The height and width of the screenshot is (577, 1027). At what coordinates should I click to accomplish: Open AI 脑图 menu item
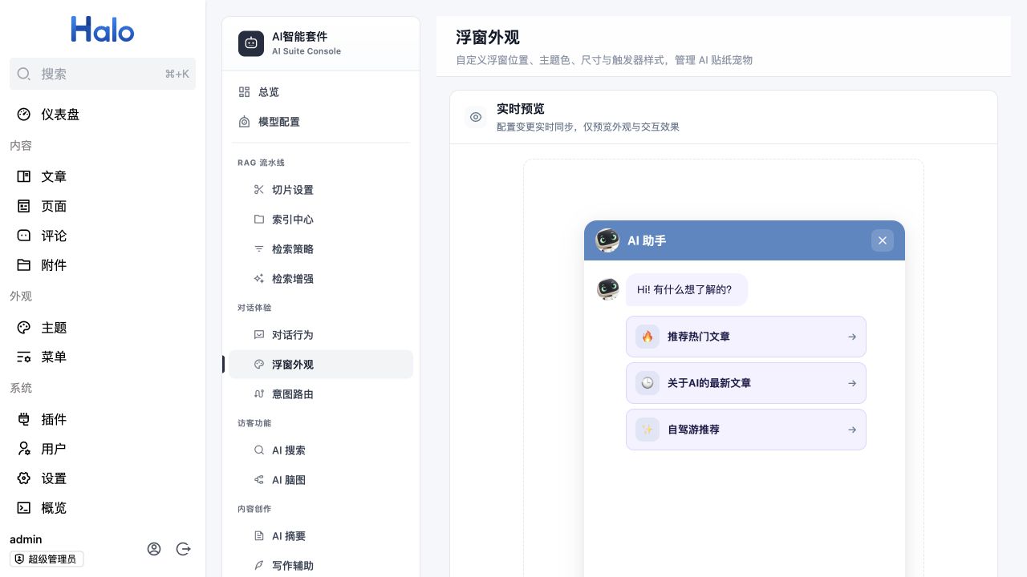point(321,480)
